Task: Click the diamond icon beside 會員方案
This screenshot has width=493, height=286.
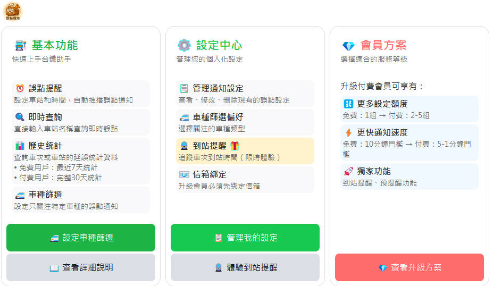Action: coord(348,46)
